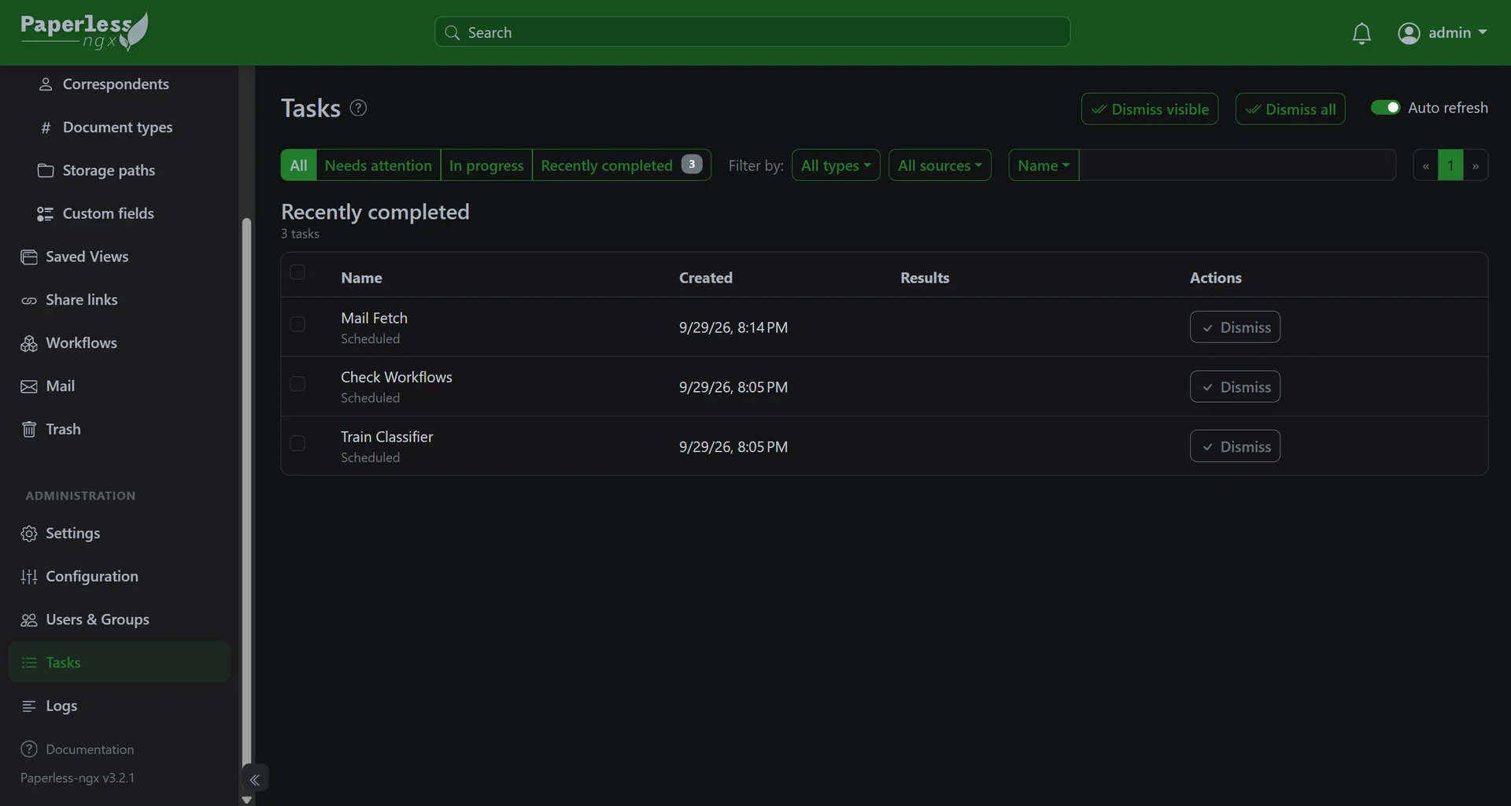Open Settings in the Administration section
The width and height of the screenshot is (1511, 806).
(72, 534)
